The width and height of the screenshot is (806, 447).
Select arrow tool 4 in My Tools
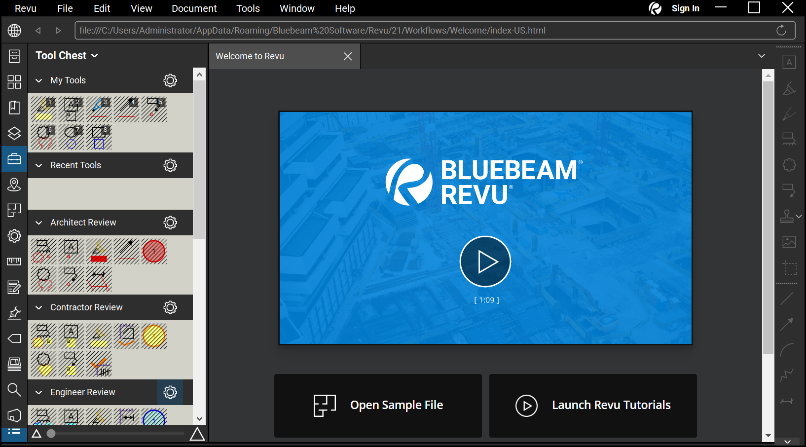(126, 109)
